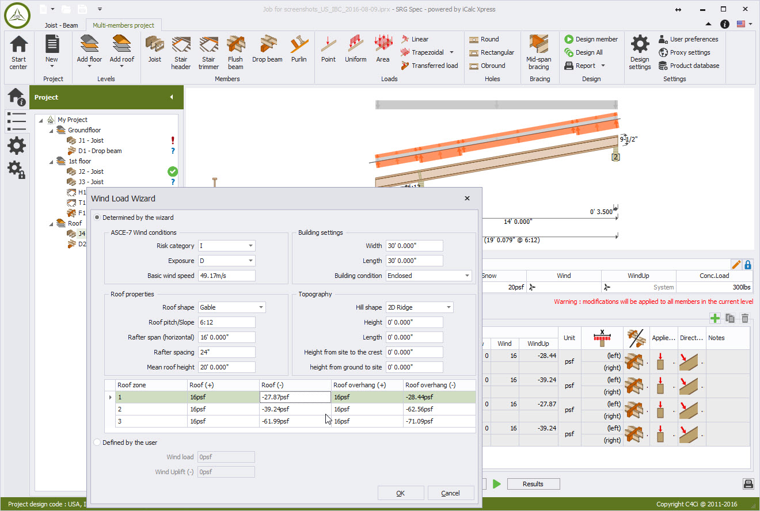Click the pencil edit icon above loads table
This screenshot has height=511, width=760.
(x=736, y=265)
